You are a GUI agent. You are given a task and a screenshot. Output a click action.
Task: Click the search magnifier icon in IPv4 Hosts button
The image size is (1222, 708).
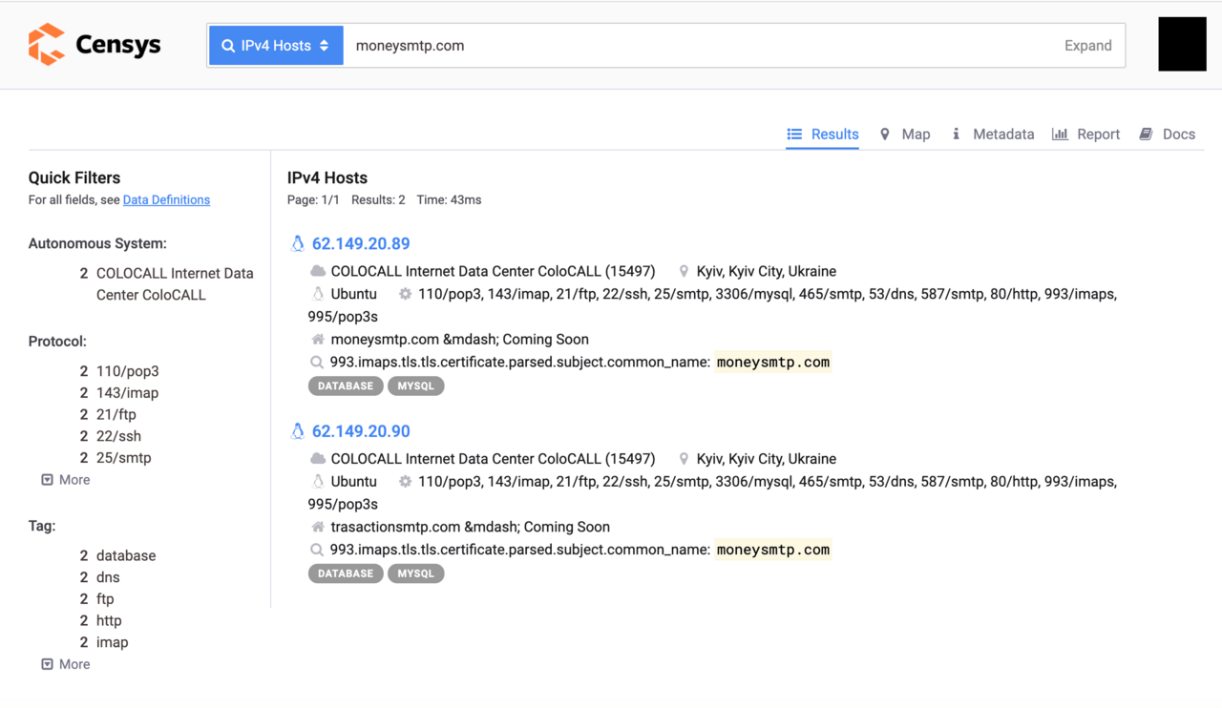(228, 46)
